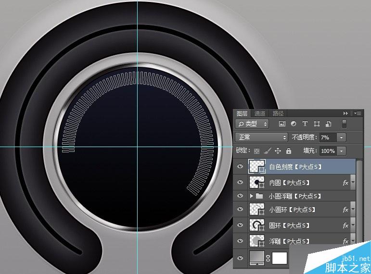This screenshot has width=371, height=274.
Task: Open the 填充 fill slider arrow
Action: coord(342,151)
